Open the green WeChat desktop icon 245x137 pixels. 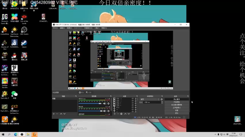click(14, 95)
